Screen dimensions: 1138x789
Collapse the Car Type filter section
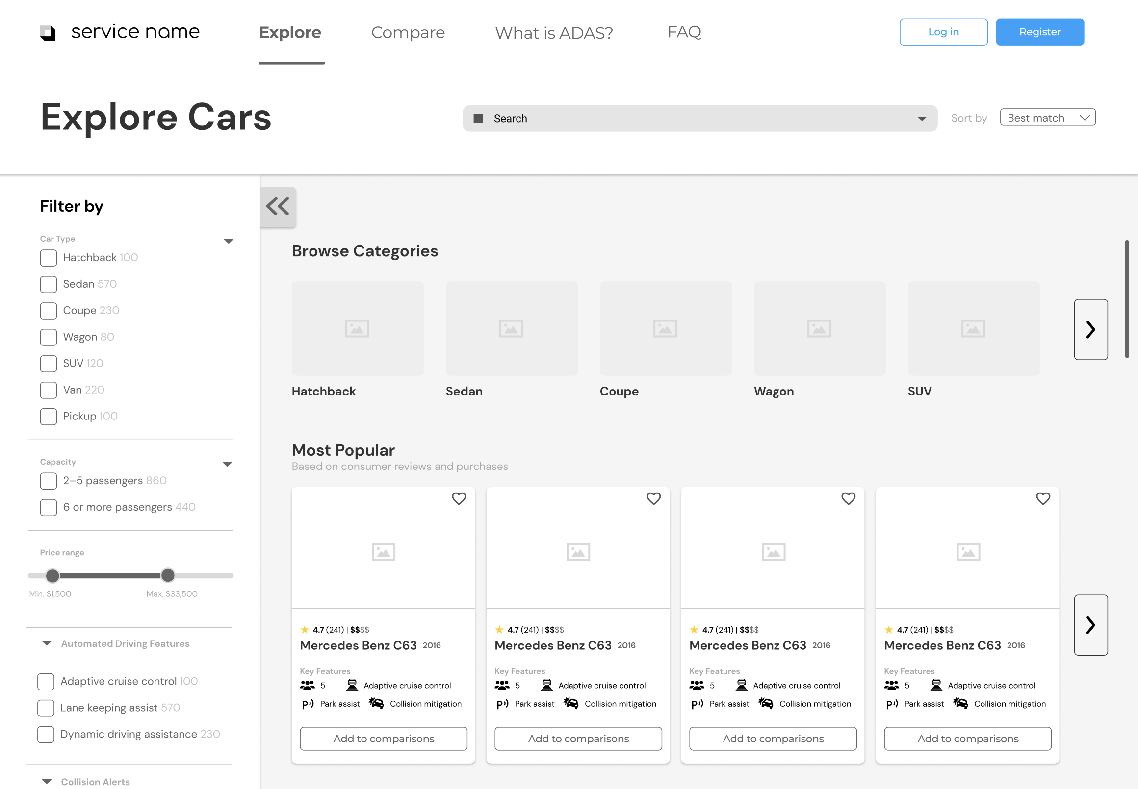click(228, 241)
